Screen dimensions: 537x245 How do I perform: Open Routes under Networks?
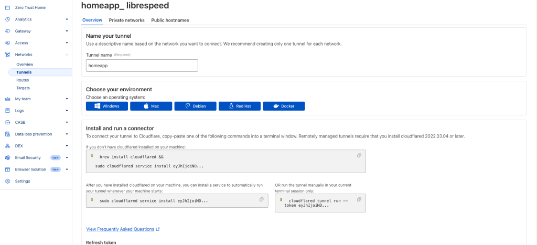23,80
